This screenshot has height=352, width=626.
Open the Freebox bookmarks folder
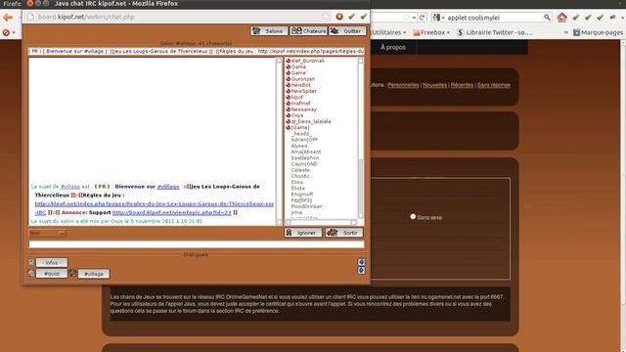[431, 32]
